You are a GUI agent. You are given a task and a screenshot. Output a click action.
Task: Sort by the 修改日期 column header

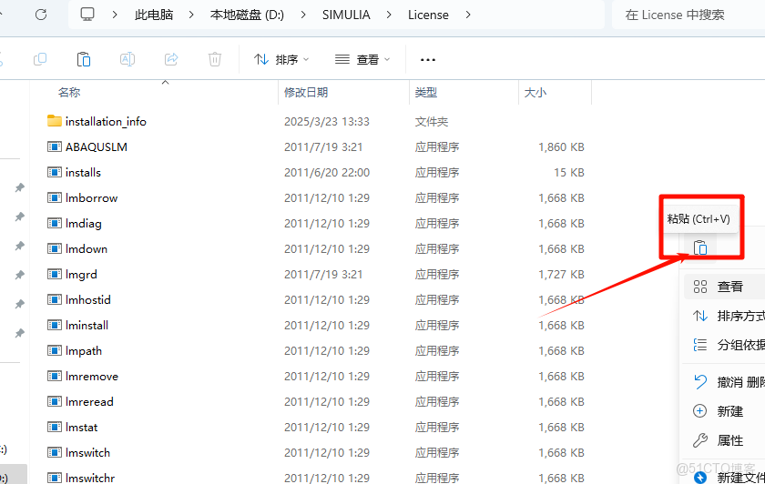[x=306, y=92]
